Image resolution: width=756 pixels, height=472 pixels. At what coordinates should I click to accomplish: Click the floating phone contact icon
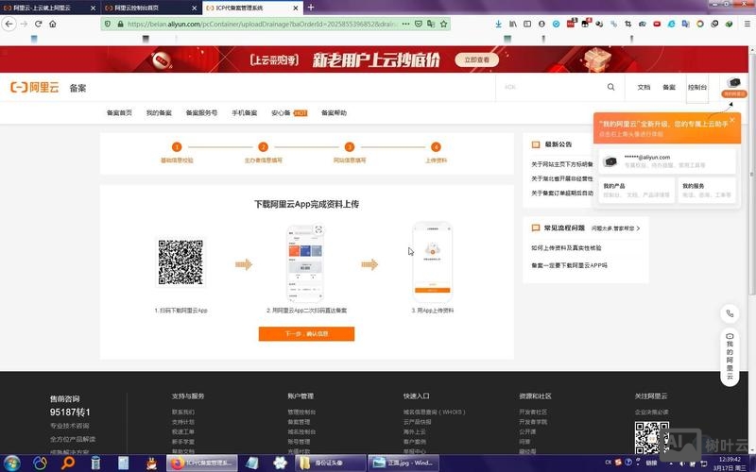point(730,313)
